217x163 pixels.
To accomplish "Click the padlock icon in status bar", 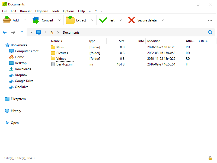I will (x=210, y=158).
